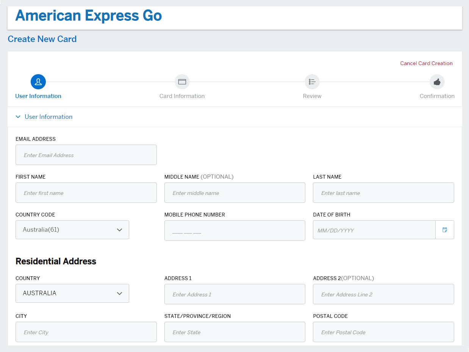This screenshot has height=352, width=469.
Task: Click the chevron beside User Information heading
Action: pyautogui.click(x=18, y=117)
